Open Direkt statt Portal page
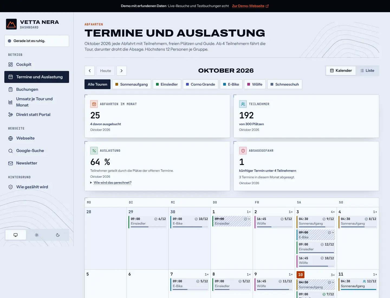 (37, 115)
